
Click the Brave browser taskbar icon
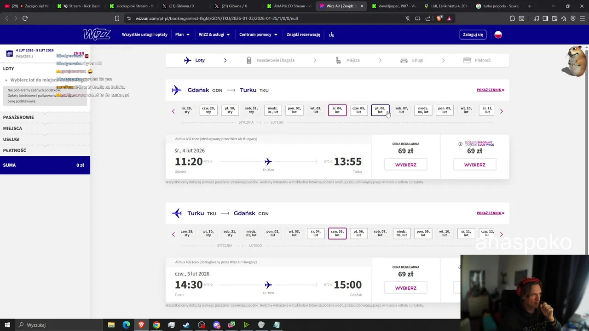coord(141,325)
